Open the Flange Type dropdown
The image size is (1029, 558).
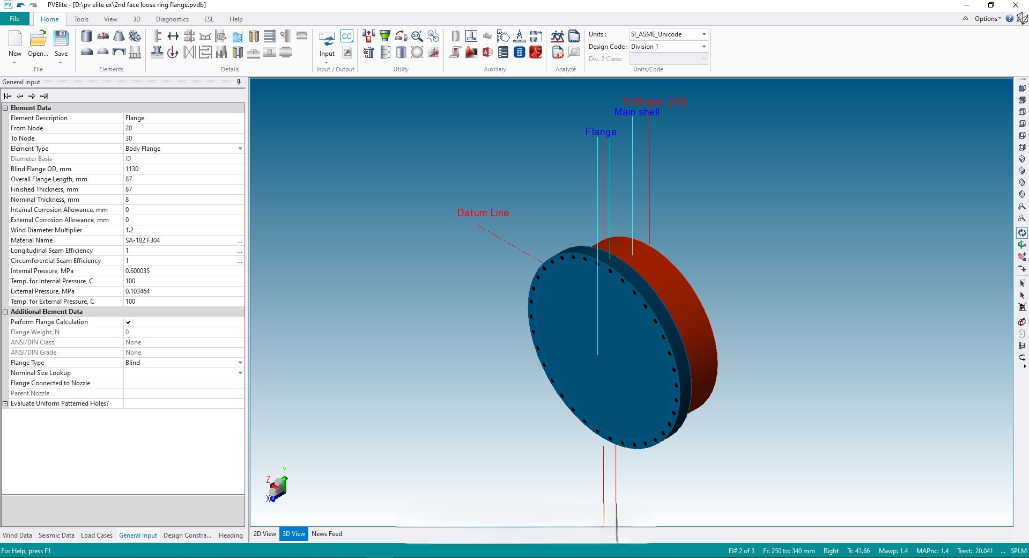point(240,363)
